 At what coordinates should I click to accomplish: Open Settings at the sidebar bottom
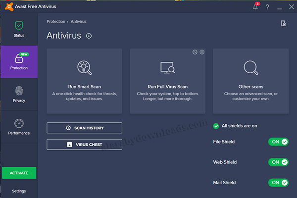19,191
